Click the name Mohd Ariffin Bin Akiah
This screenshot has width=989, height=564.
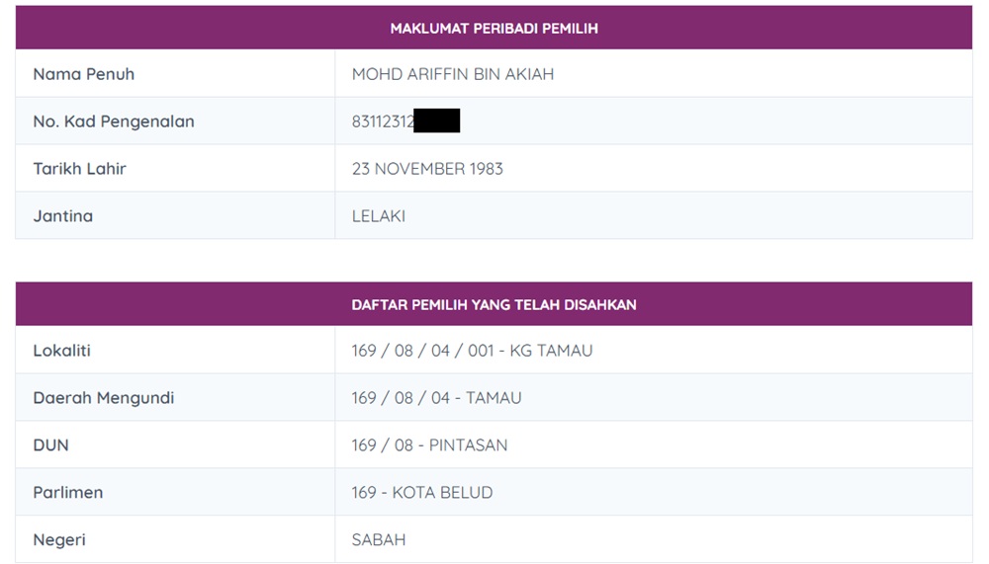[x=452, y=74]
